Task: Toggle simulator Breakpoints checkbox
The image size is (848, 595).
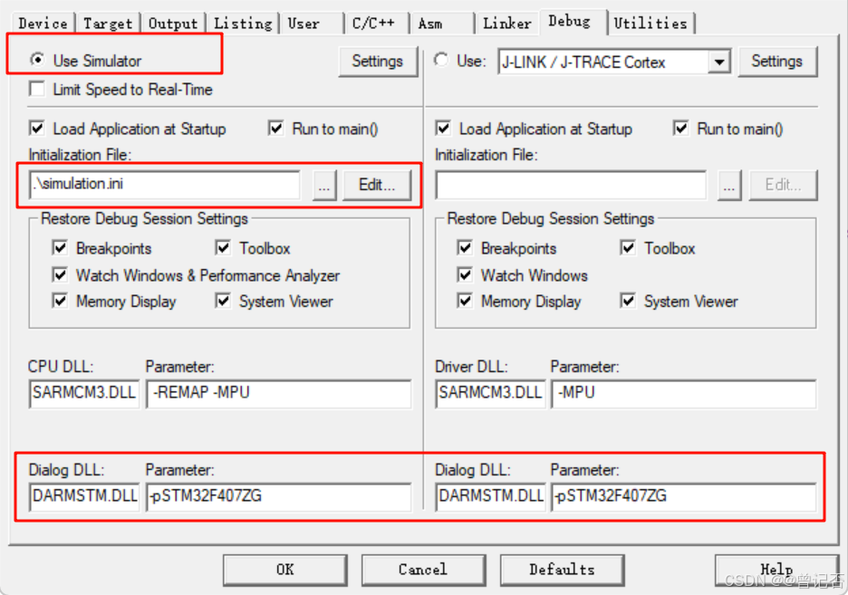Action: (x=60, y=247)
